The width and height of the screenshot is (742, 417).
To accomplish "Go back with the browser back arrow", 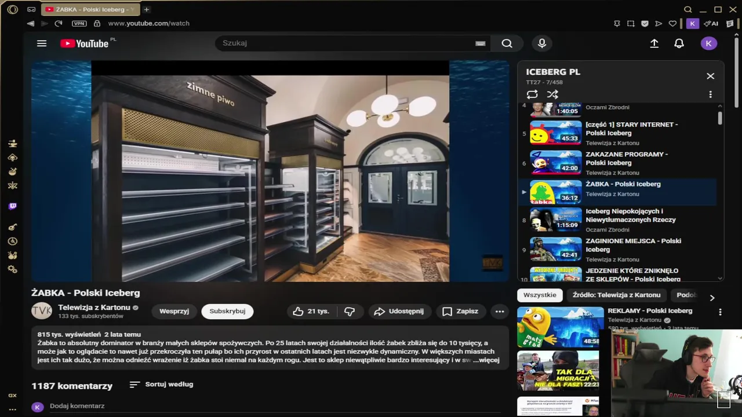I will click(x=30, y=23).
